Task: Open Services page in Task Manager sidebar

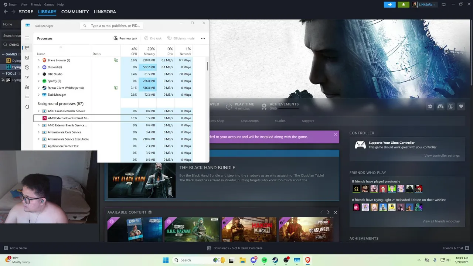Action: point(27,107)
